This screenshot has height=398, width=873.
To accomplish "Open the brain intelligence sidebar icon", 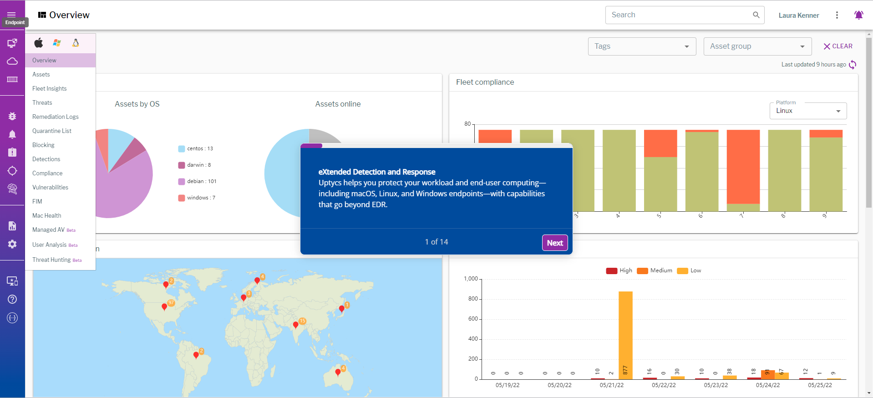I will click(x=12, y=189).
